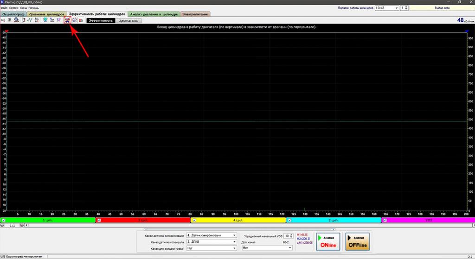
Task: Click the teal tree-structure toolbar icon
Action: click(x=52, y=20)
